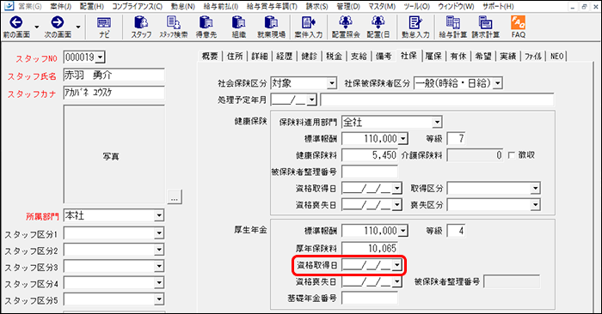Open the スタッフ区分3 dropdown
The width and height of the screenshot is (602, 314).
159,266
